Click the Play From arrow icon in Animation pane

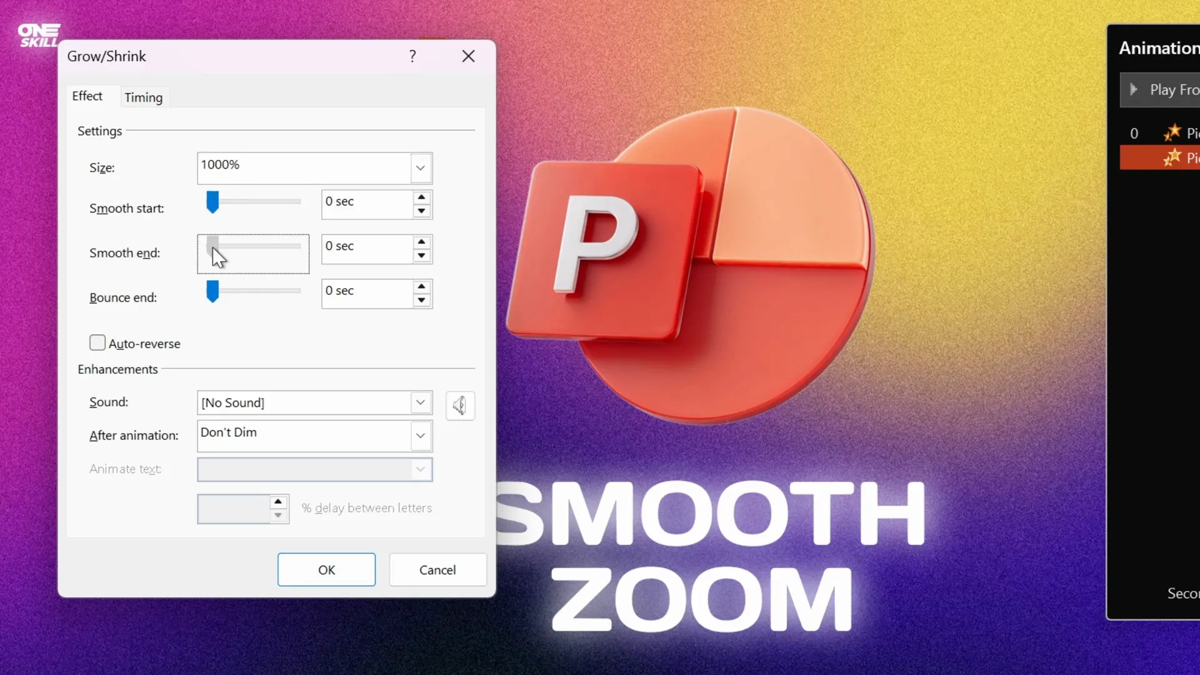pyautogui.click(x=1134, y=89)
